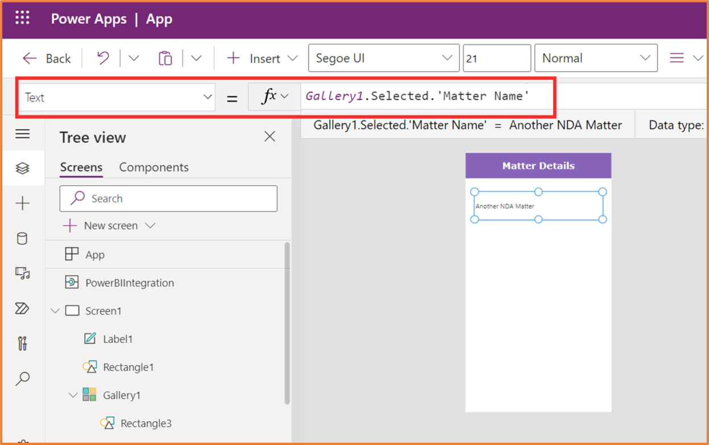Collapse the Screen1 tree item

[55, 310]
